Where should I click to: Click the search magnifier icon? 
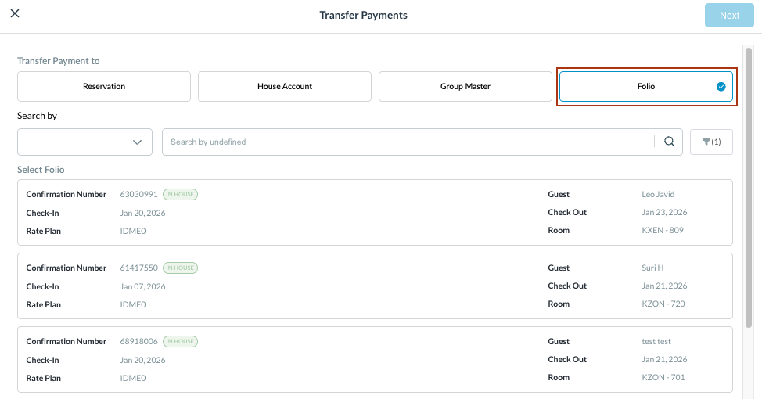click(669, 142)
